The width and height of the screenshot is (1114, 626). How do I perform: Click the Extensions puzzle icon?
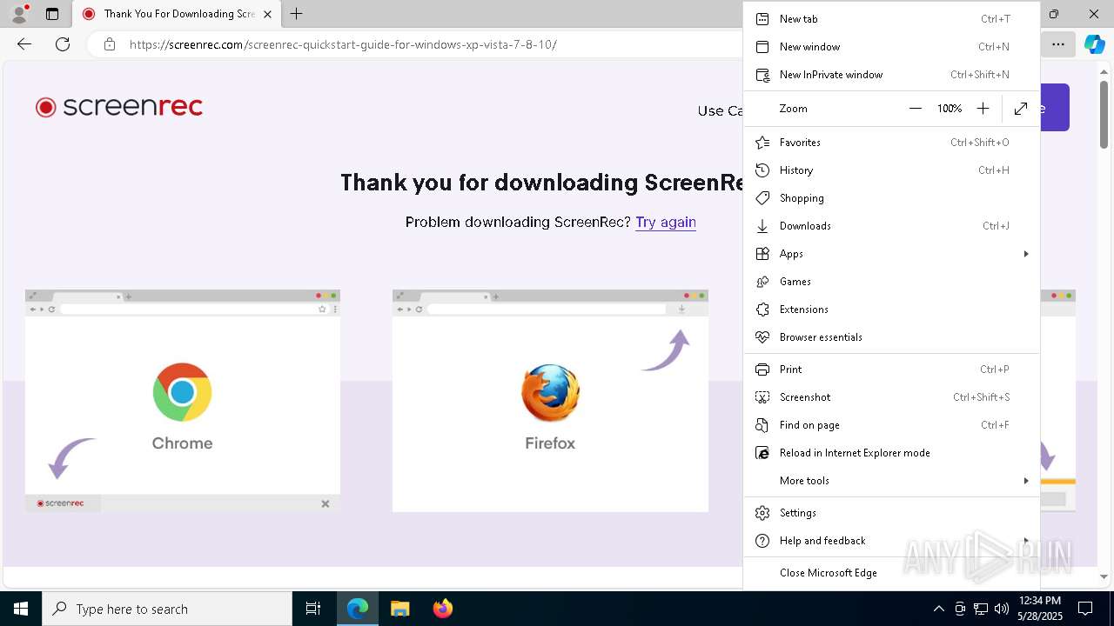coord(762,310)
